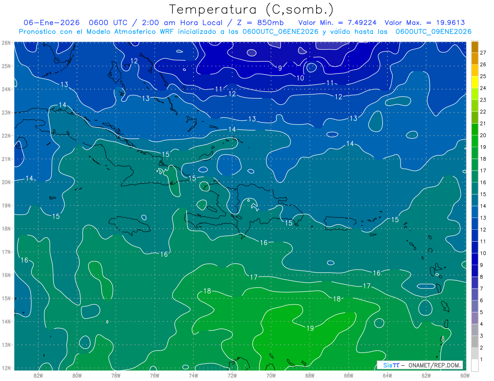Click the purple color bar segment between 4 and 5

[x=475, y=318]
